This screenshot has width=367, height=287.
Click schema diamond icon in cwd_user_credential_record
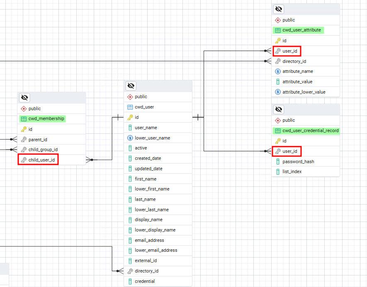[x=277, y=121]
